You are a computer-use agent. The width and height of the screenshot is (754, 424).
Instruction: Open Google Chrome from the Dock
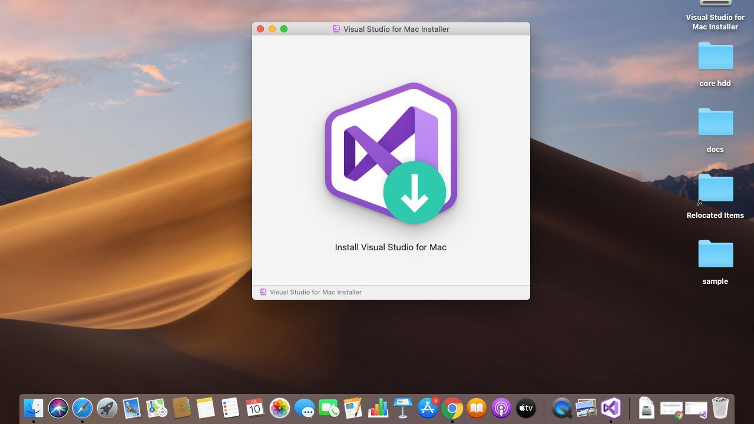452,408
